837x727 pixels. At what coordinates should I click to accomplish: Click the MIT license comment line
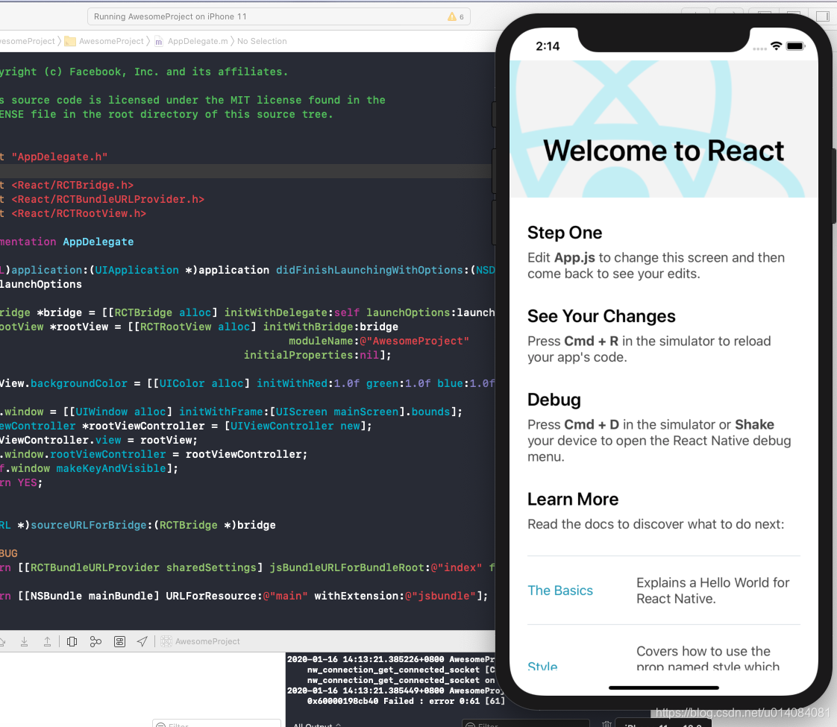pos(192,100)
